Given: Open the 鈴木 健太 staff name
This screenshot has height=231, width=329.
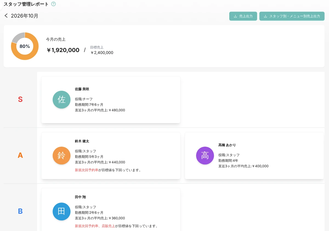Looking at the screenshot, I should (x=82, y=141).
